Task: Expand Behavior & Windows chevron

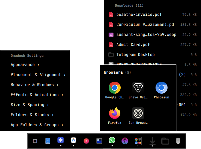Action: point(57,85)
